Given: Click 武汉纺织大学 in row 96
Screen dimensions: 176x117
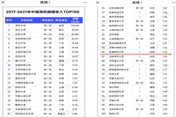Looking at the screenshot, I should click(116, 96).
